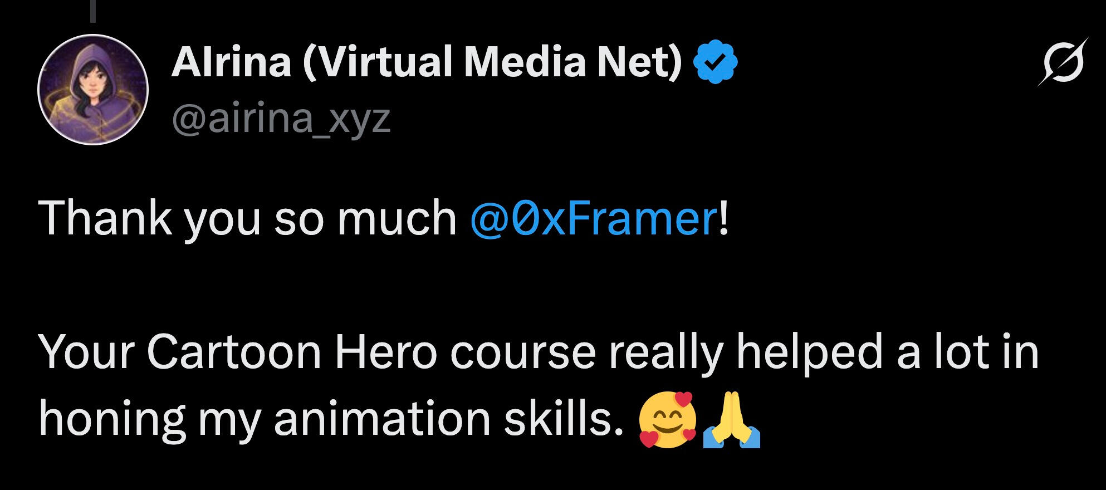Click the Grok slashed-circle icon
Screen dimensions: 1106x490
tap(1062, 62)
